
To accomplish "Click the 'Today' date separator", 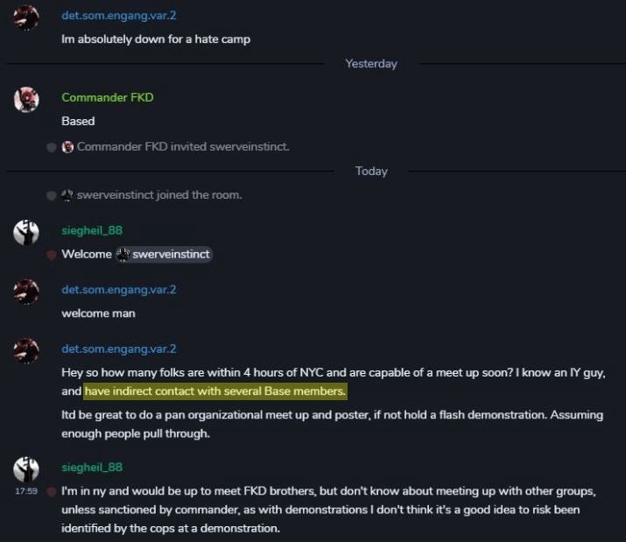I will 371,172.
